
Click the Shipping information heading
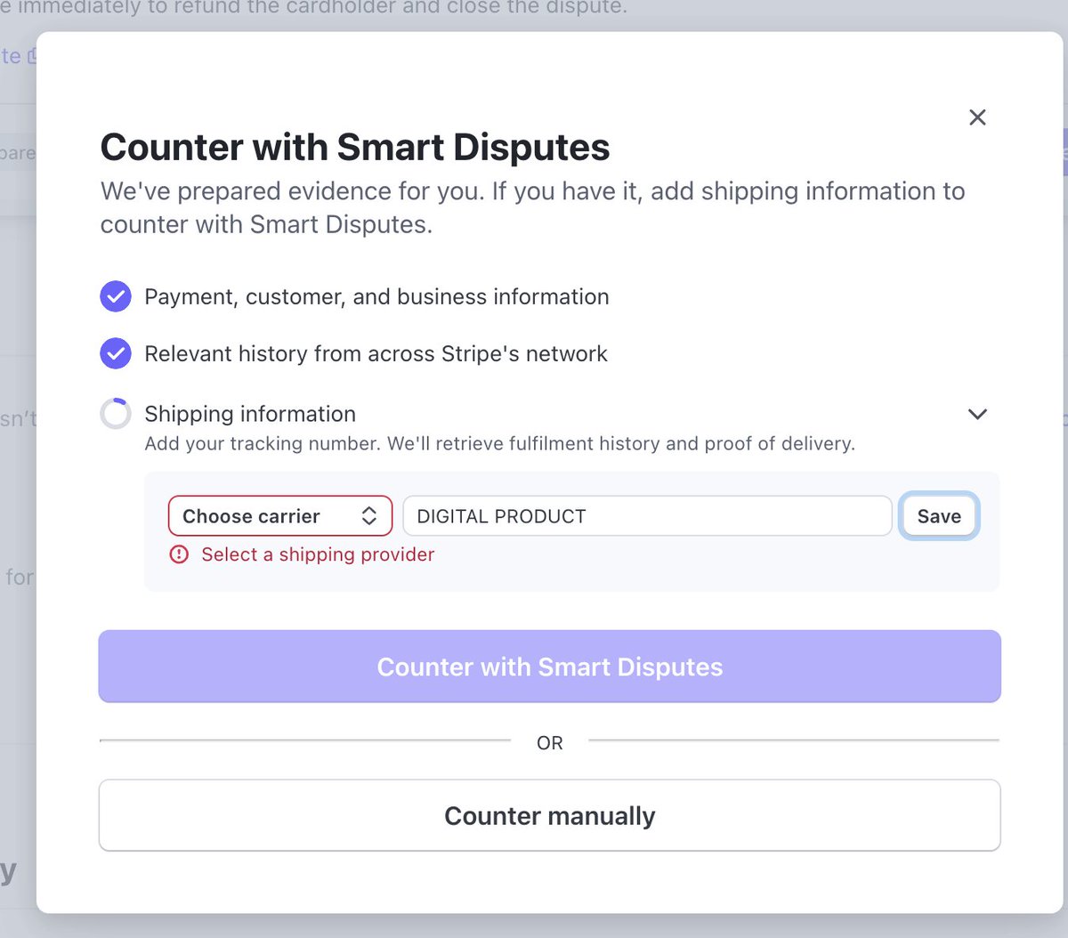point(250,414)
